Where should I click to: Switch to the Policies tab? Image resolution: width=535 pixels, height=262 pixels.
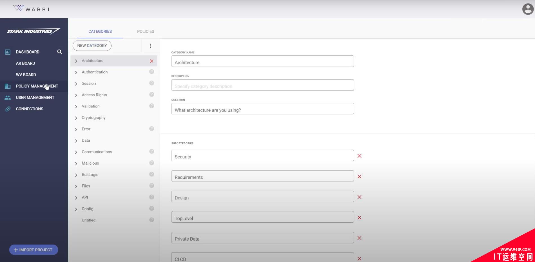click(146, 32)
